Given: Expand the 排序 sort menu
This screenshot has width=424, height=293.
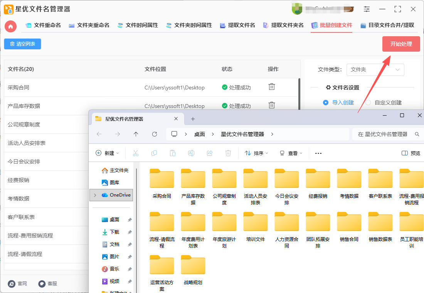Looking at the screenshot, I should (256, 153).
